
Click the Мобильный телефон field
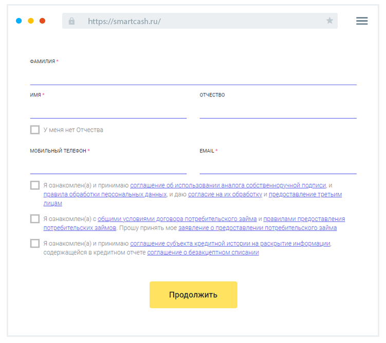click(108, 167)
